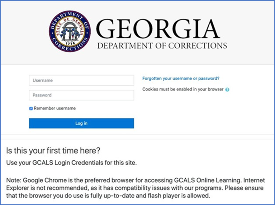
Task: Open the cookies help question mark icon
Action: [227, 90]
